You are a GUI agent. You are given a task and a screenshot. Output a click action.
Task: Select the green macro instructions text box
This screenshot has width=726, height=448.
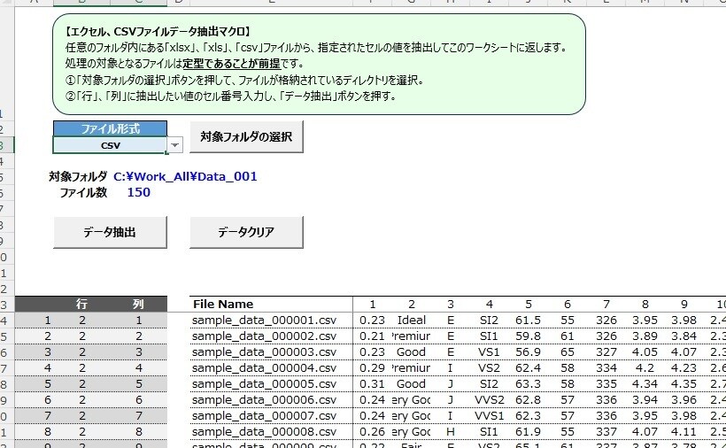point(319,64)
